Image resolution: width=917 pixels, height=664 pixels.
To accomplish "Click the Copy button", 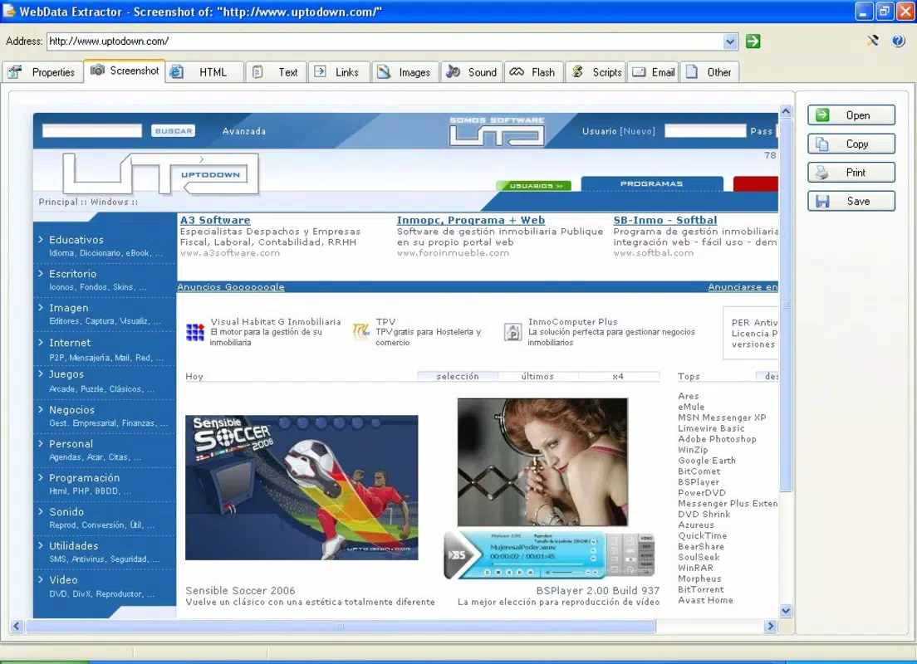I will pyautogui.click(x=851, y=144).
